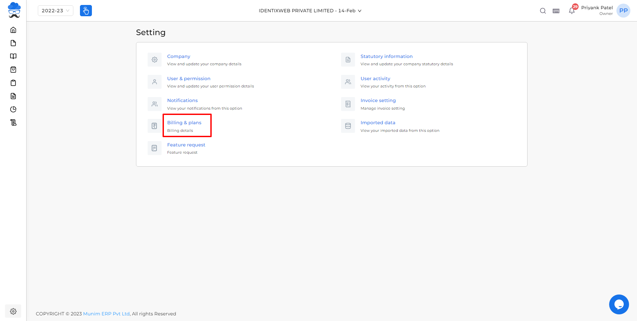Click the Company gear icon tile
The image size is (637, 321).
pyautogui.click(x=155, y=60)
